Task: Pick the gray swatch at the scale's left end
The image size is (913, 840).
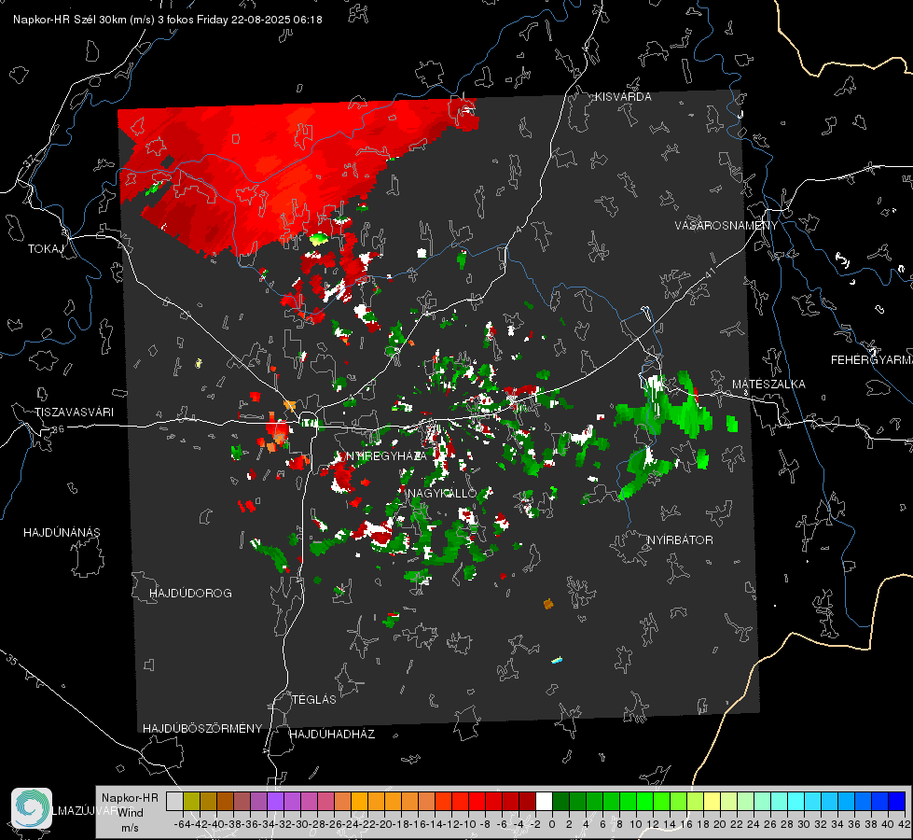Action: (174, 801)
